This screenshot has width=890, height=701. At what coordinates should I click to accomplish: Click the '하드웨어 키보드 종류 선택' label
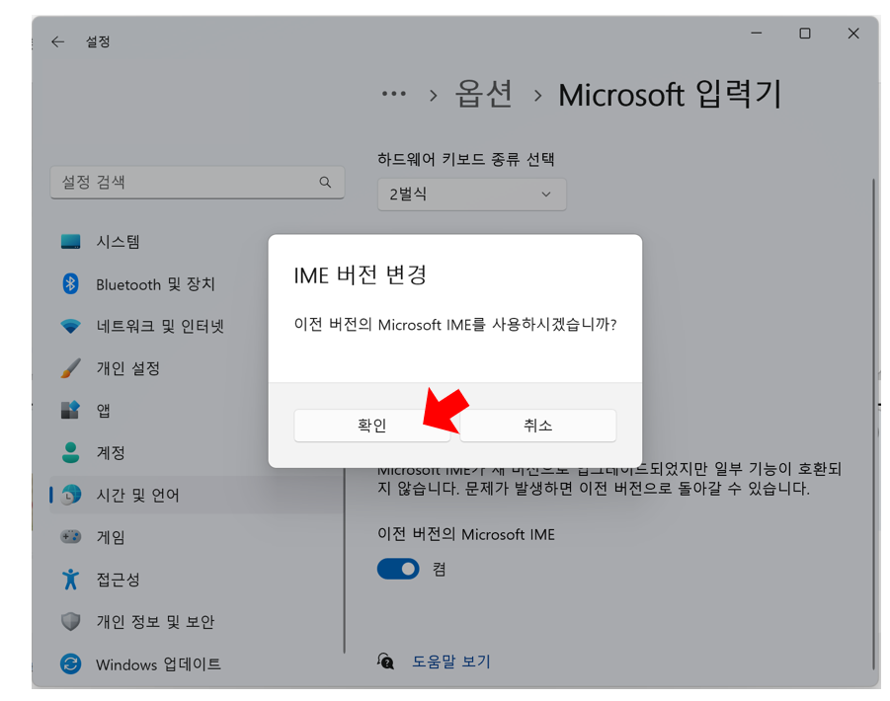pos(466,159)
